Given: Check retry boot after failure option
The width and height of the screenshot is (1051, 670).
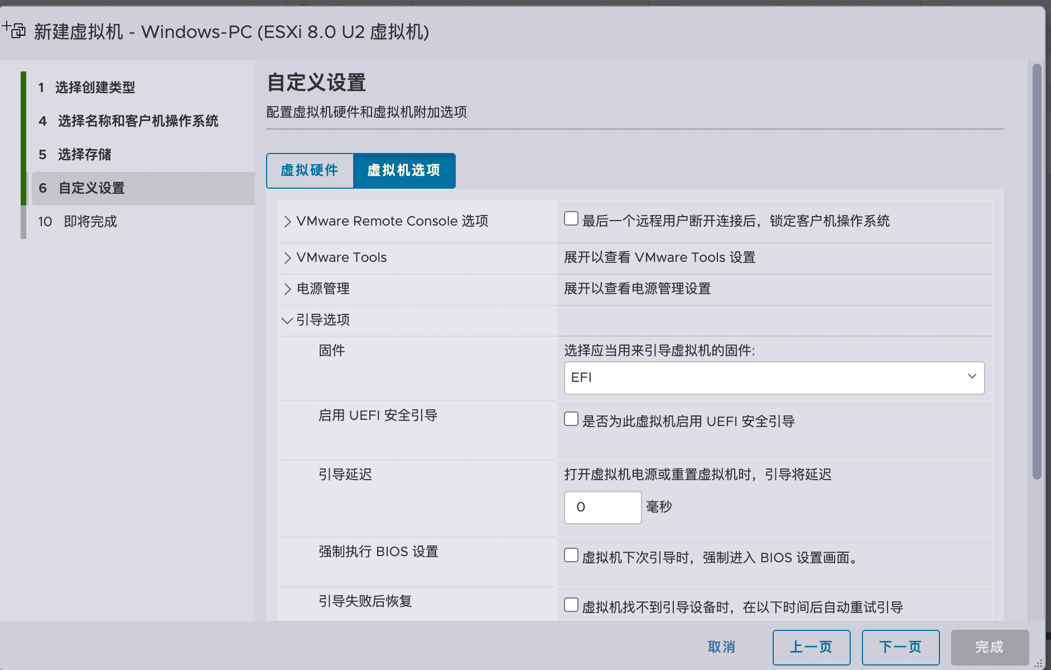Looking at the screenshot, I should point(571,605).
